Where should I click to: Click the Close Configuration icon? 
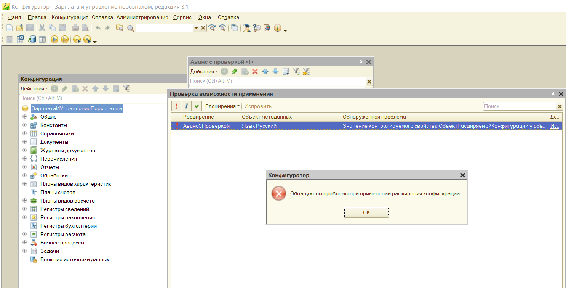[x=20, y=39]
